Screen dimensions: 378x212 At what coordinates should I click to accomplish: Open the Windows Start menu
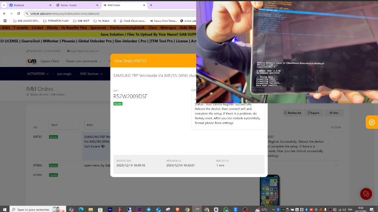click(x=5, y=210)
